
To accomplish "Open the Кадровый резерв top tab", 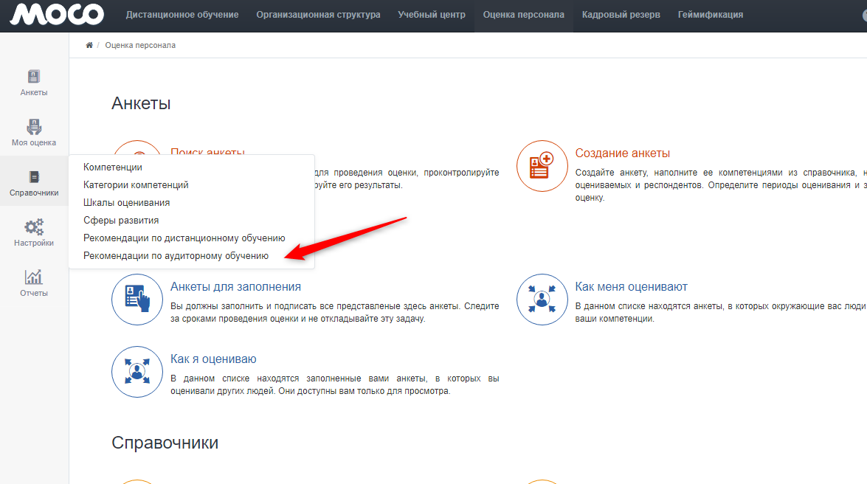I will 621,15.
